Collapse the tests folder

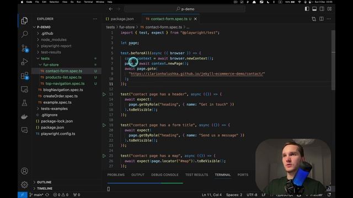point(45,58)
